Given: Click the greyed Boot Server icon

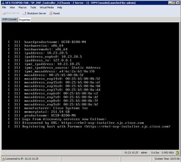Looking at the screenshot, I should (4, 13).
